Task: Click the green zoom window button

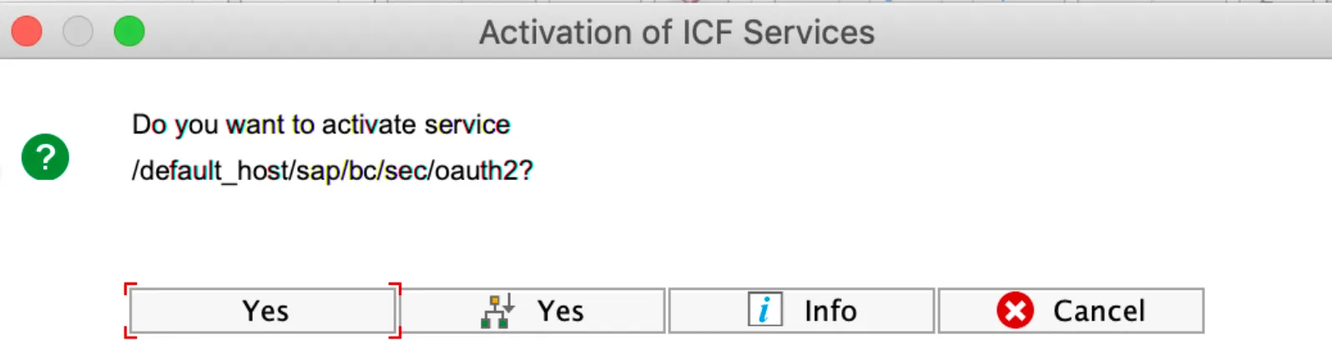Action: click(x=129, y=32)
